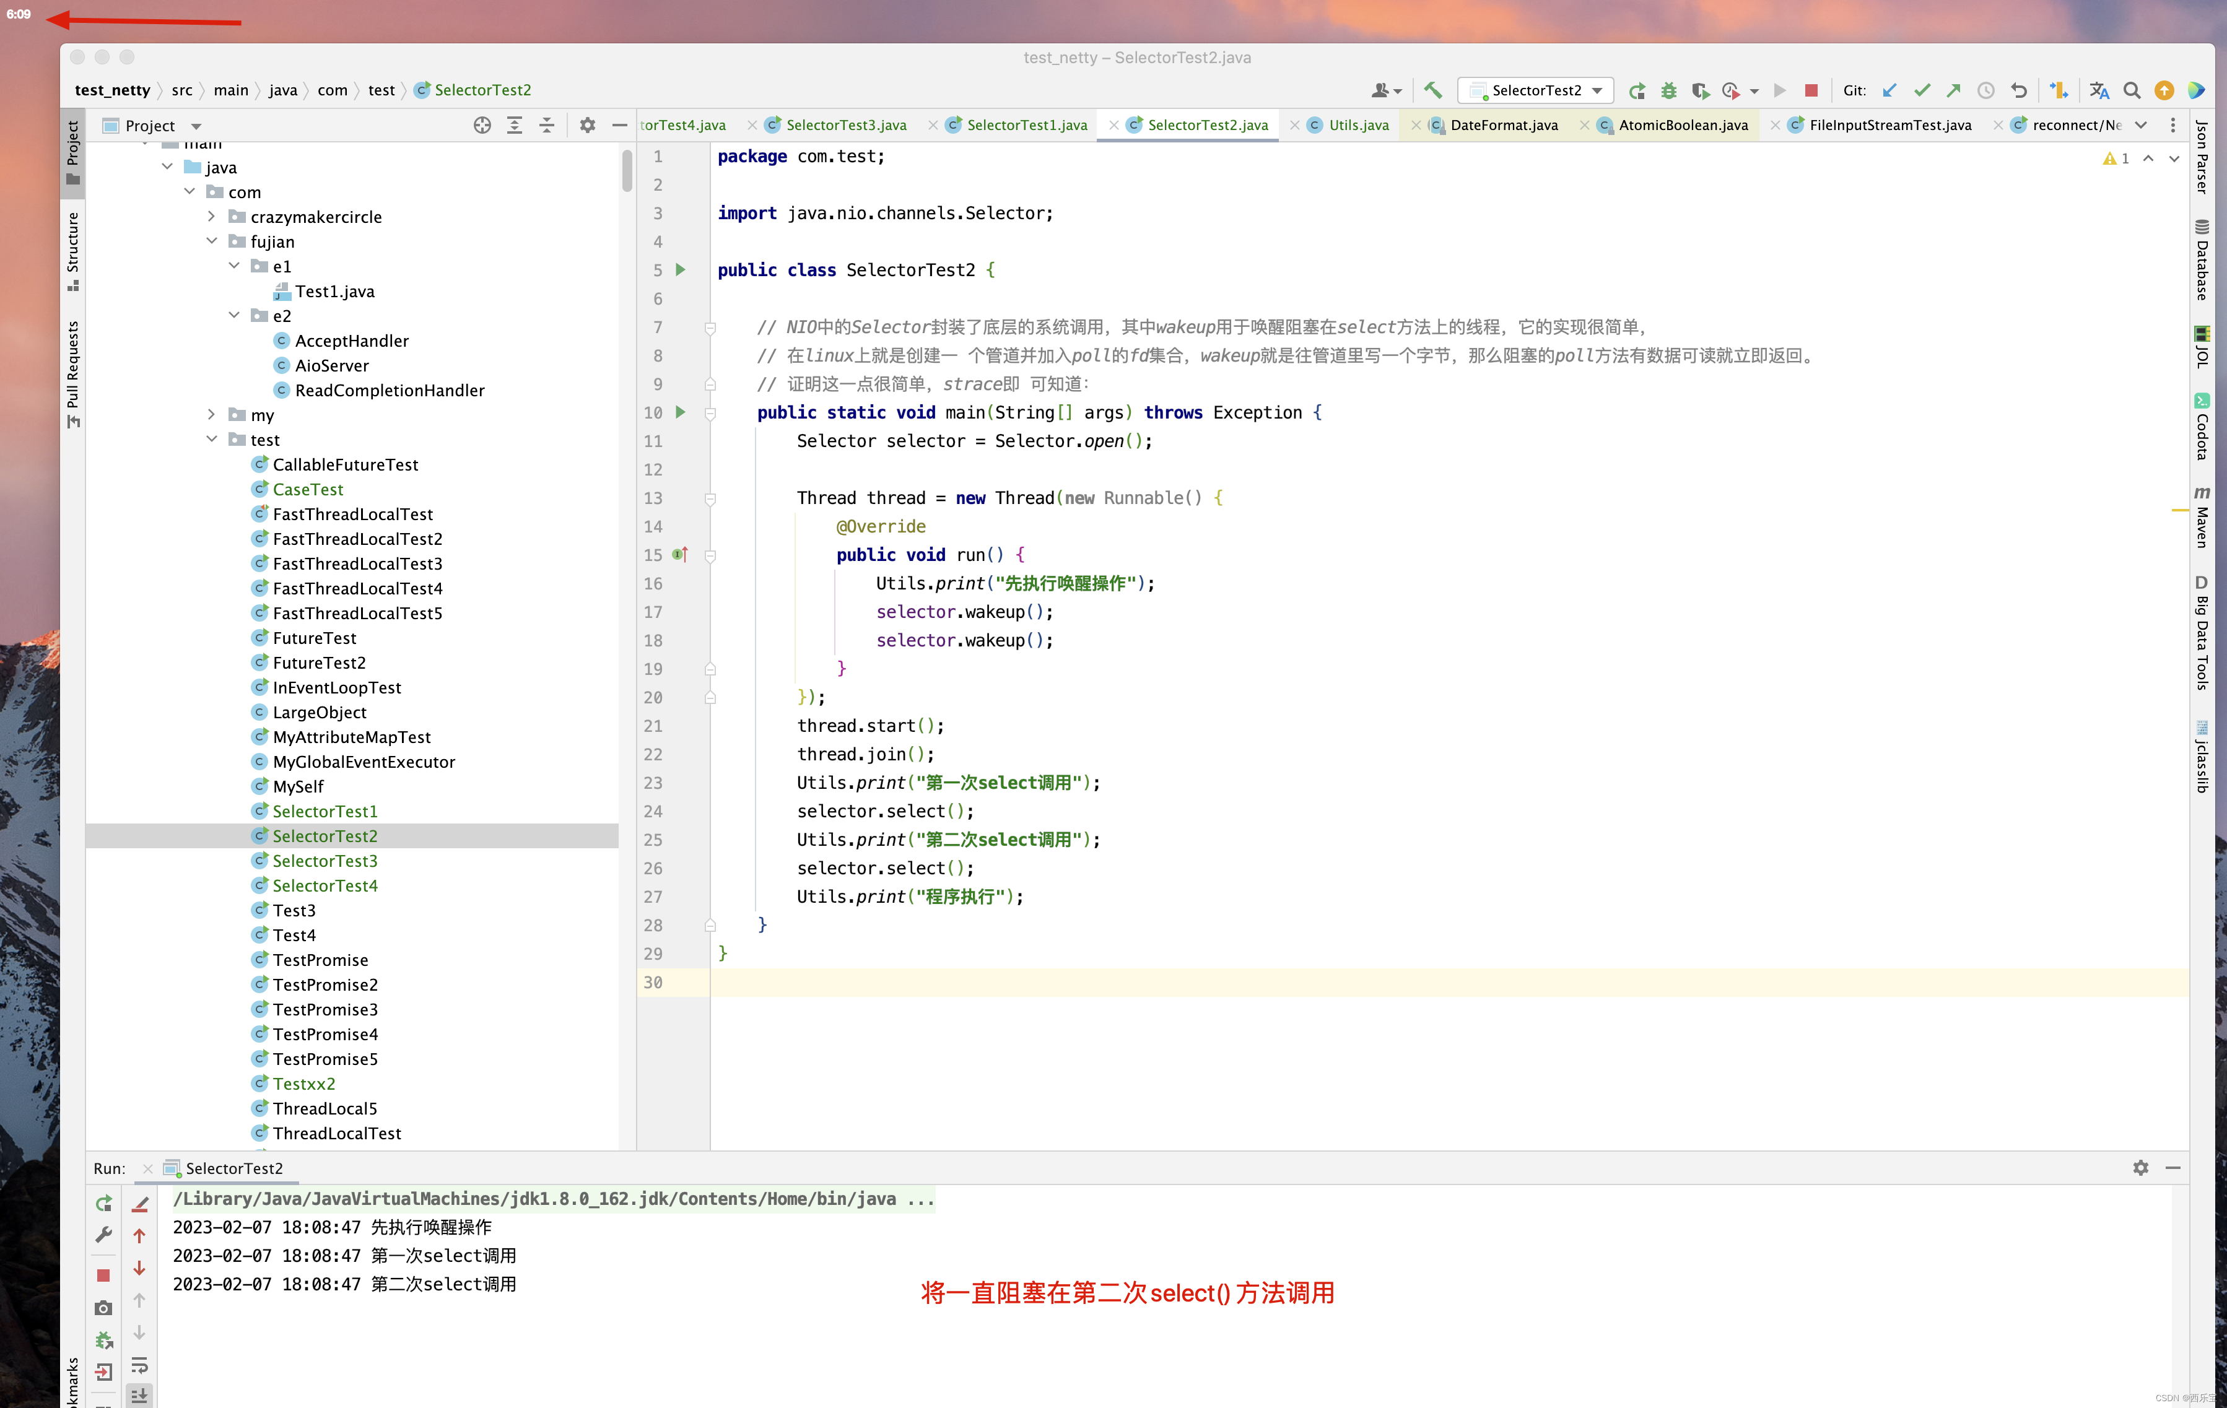Screen dimensions: 2227x1408
Task: Stop the running program with red square
Action: (x=1811, y=90)
